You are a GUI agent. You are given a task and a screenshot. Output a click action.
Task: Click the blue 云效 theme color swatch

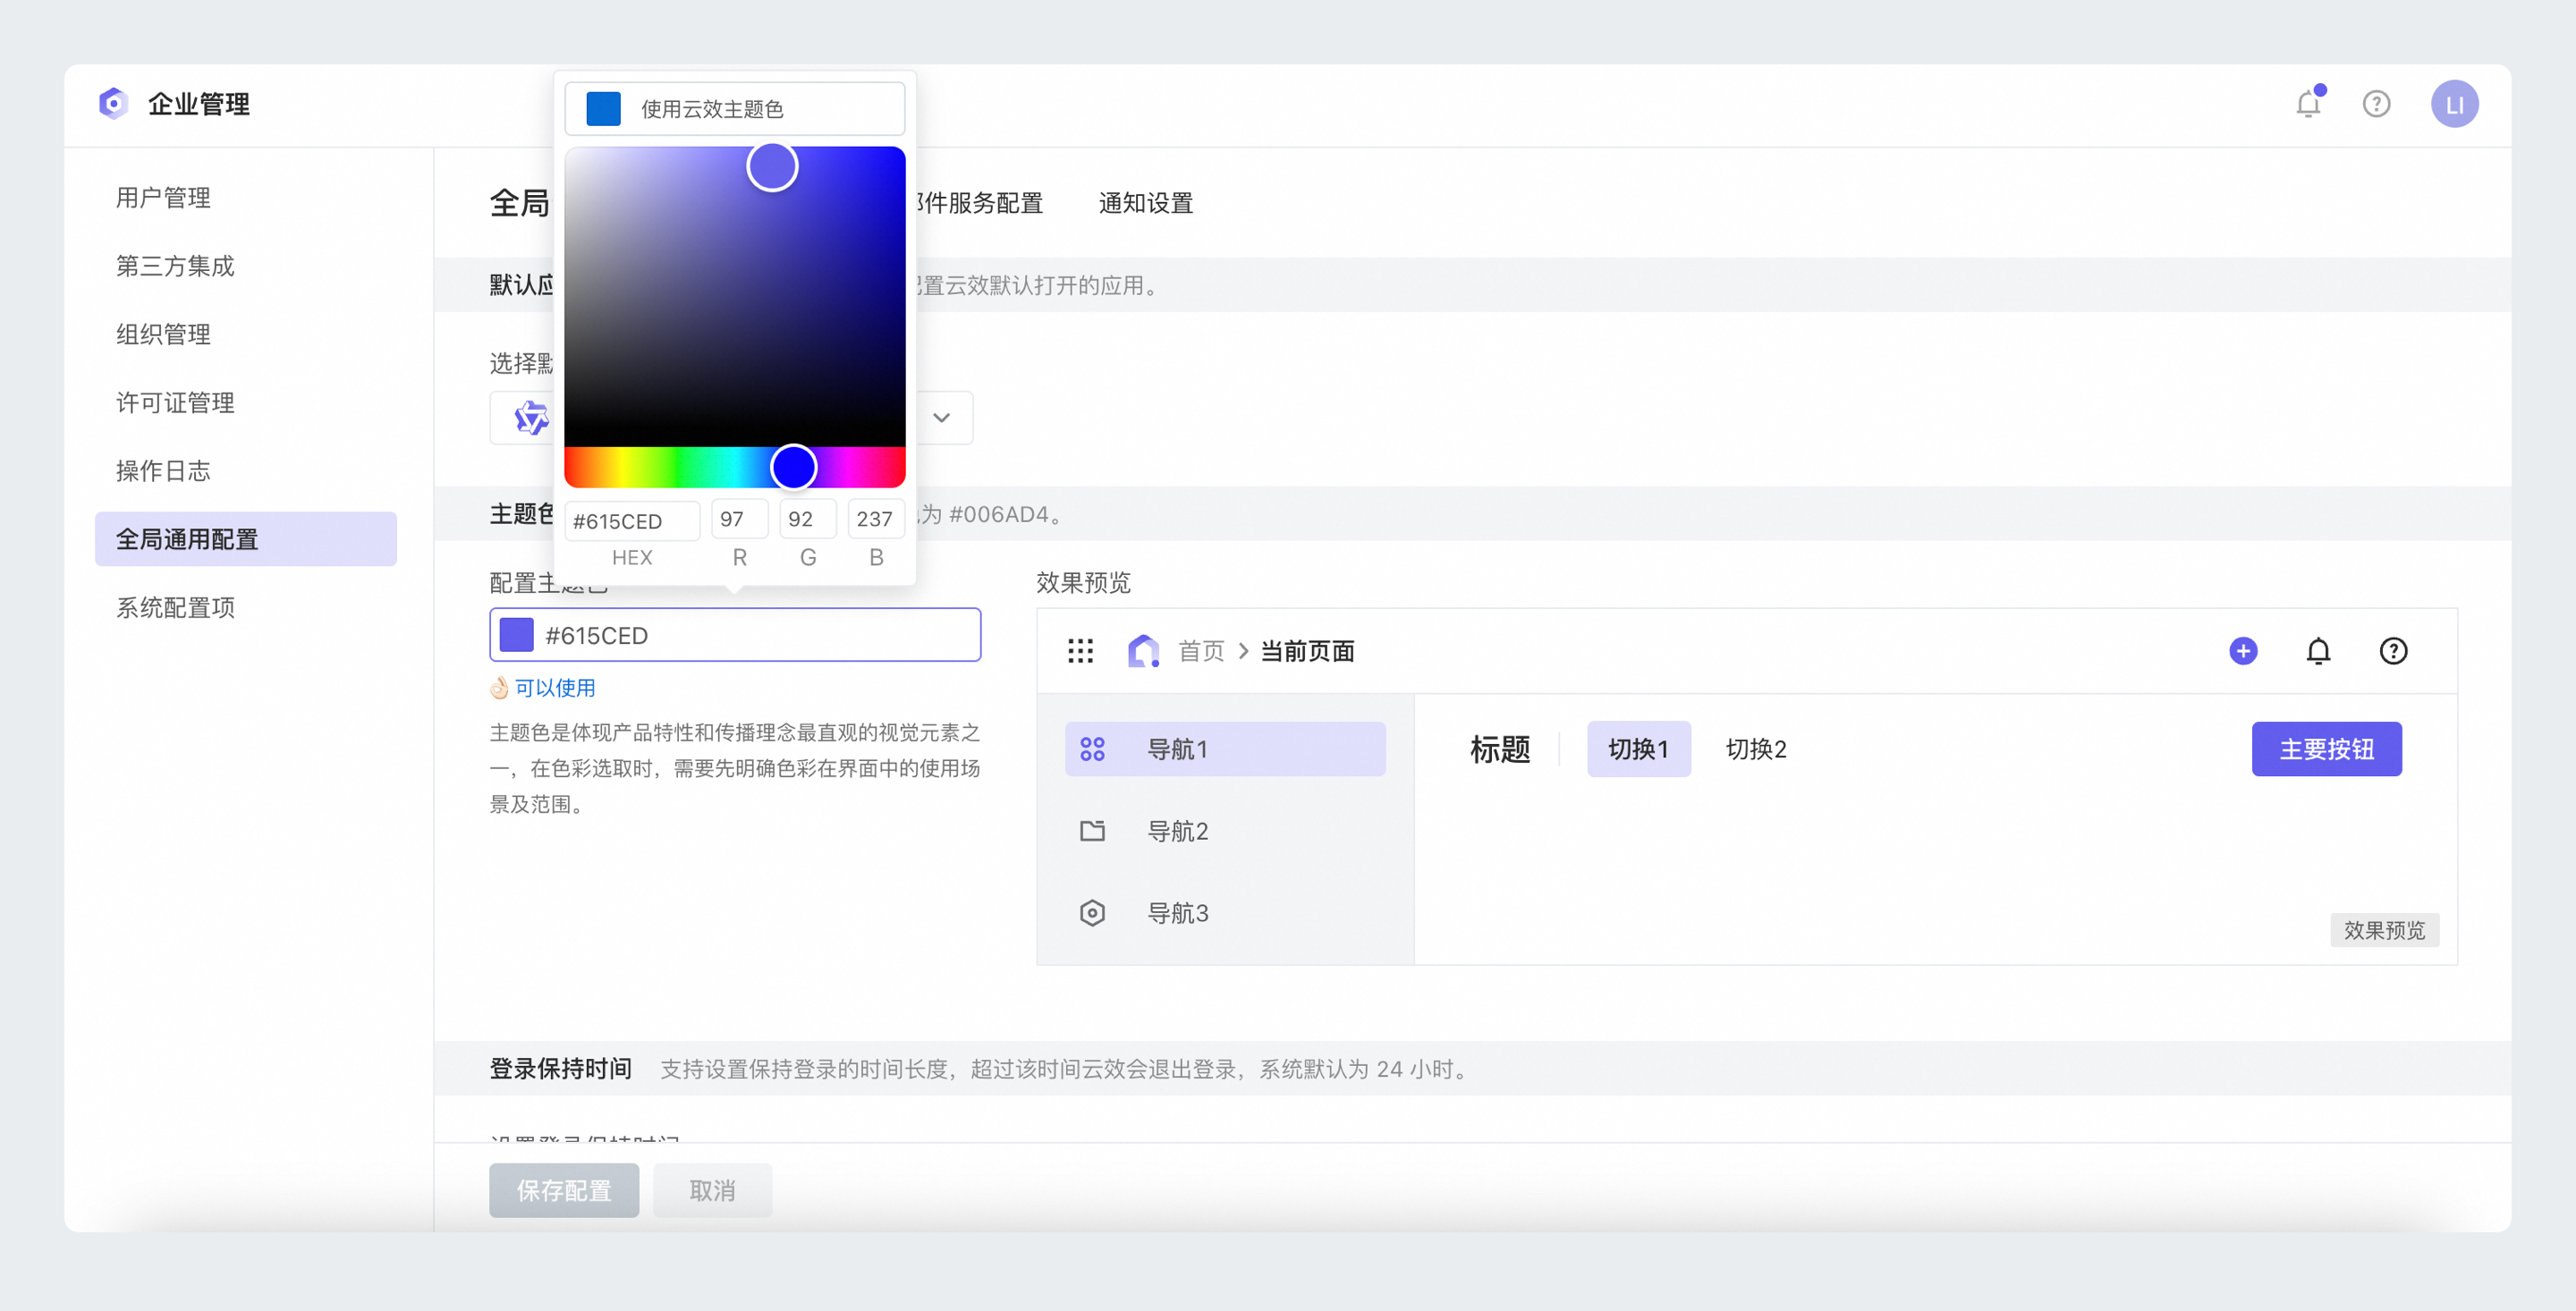(x=603, y=109)
